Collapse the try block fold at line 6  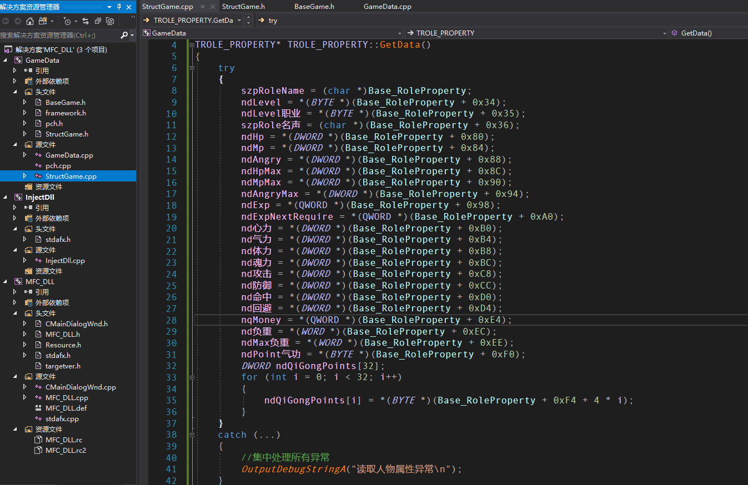click(x=192, y=68)
